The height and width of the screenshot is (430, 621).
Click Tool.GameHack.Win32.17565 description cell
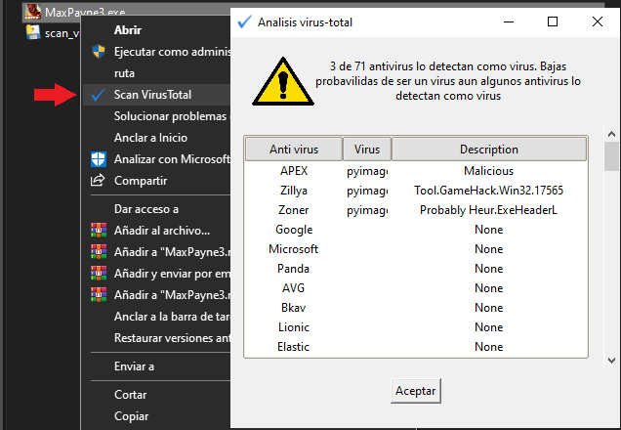pyautogui.click(x=489, y=191)
